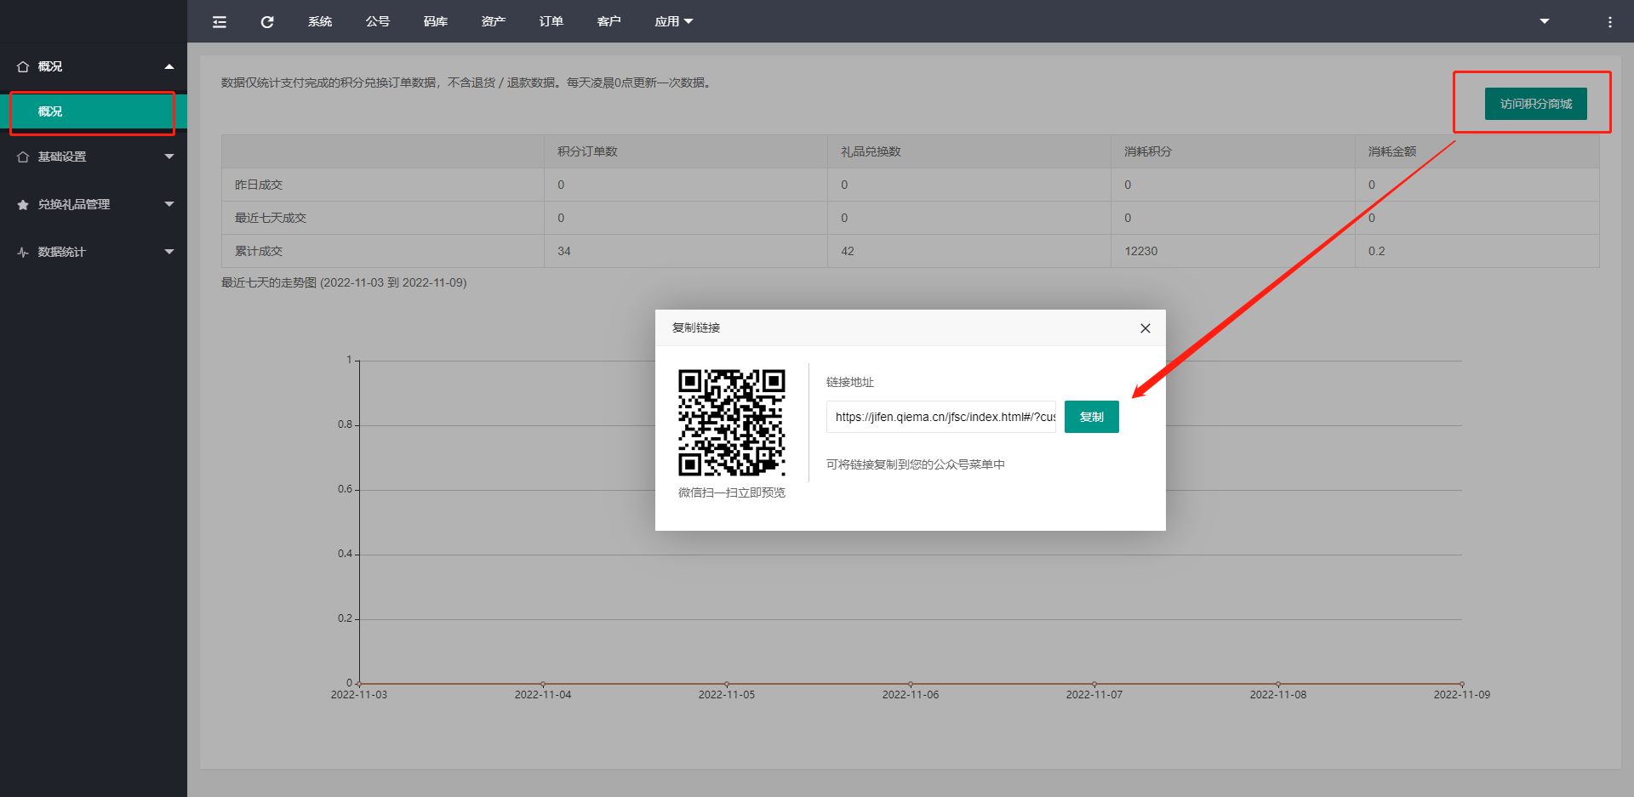Click the 可将链接复制到您的公众号菜单中 hint text

[916, 464]
